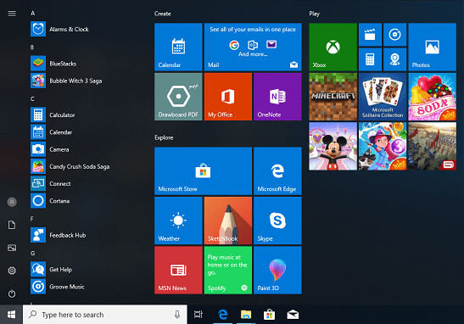Click the Windows Start button
Viewport: 464px width, 324px height.
[11, 315]
